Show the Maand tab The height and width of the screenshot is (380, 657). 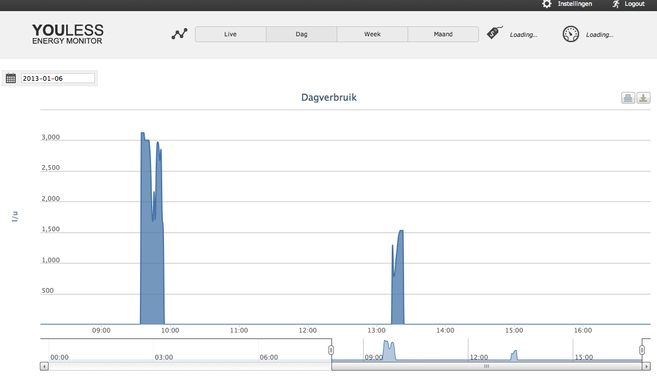click(443, 35)
